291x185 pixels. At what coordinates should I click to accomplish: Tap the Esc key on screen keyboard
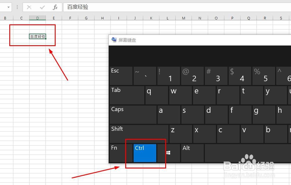pos(121,76)
